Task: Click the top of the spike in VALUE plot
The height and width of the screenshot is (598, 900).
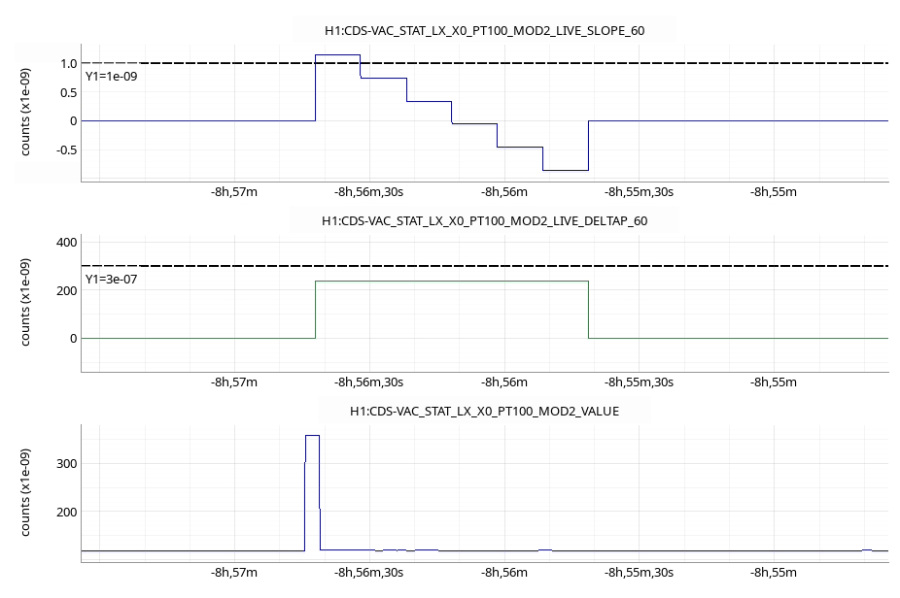Action: [312, 436]
